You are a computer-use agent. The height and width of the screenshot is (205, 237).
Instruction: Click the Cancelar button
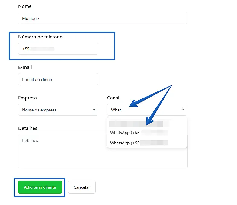[x=82, y=187]
